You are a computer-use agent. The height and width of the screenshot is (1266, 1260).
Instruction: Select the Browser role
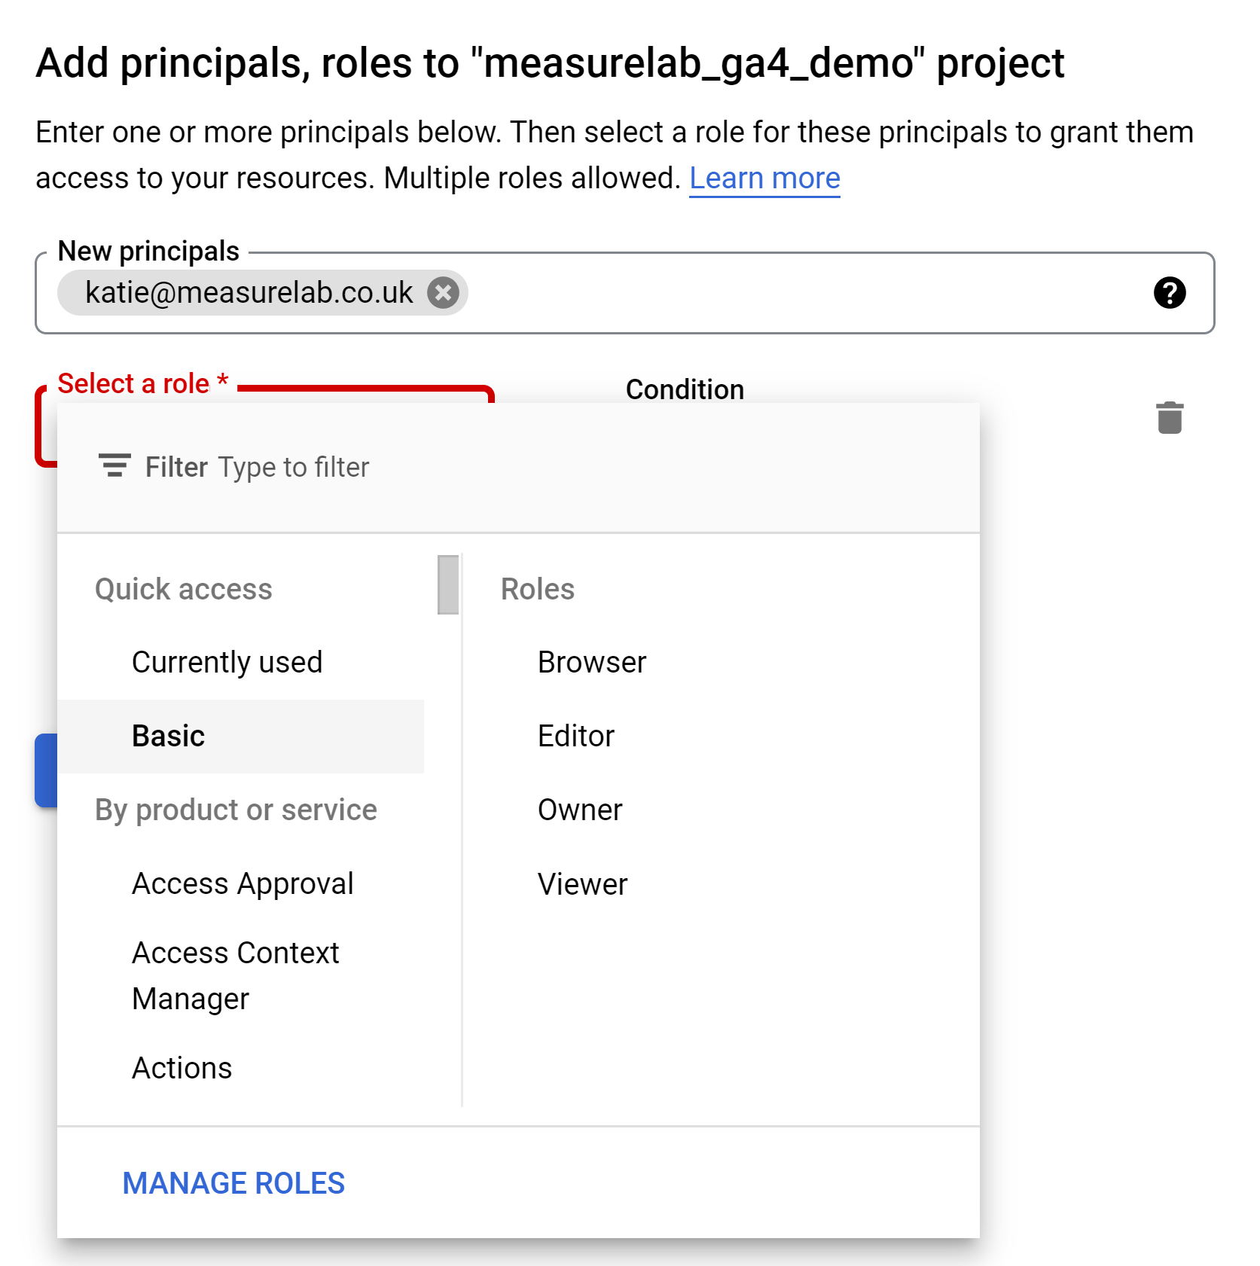click(591, 662)
